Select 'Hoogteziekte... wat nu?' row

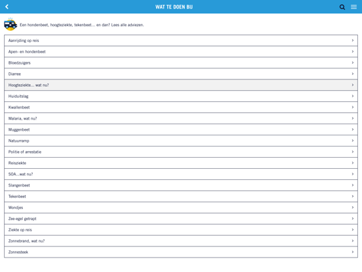[181, 85]
